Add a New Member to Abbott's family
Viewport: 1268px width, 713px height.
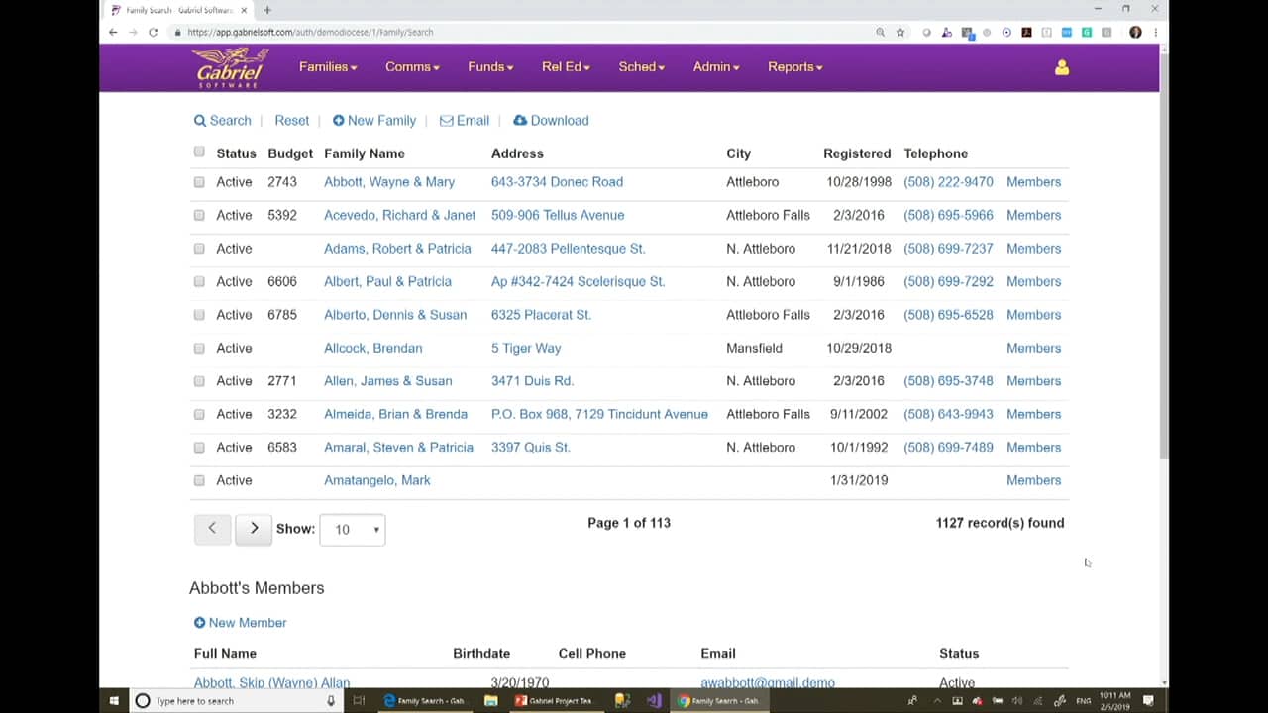tap(240, 622)
